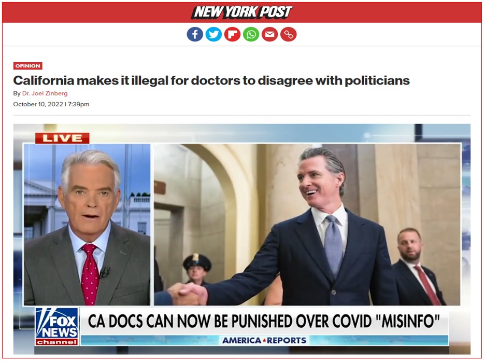This screenshot has width=485, height=361.
Task: Copy the article link icon
Action: click(289, 34)
